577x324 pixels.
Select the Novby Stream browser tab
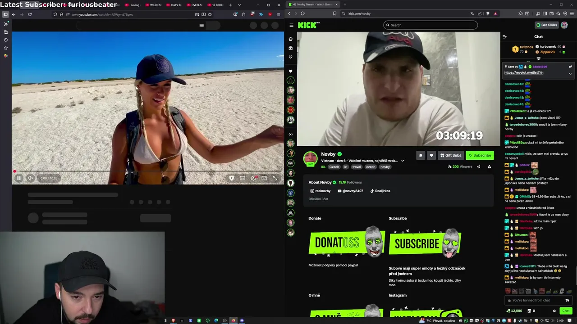pos(313,4)
